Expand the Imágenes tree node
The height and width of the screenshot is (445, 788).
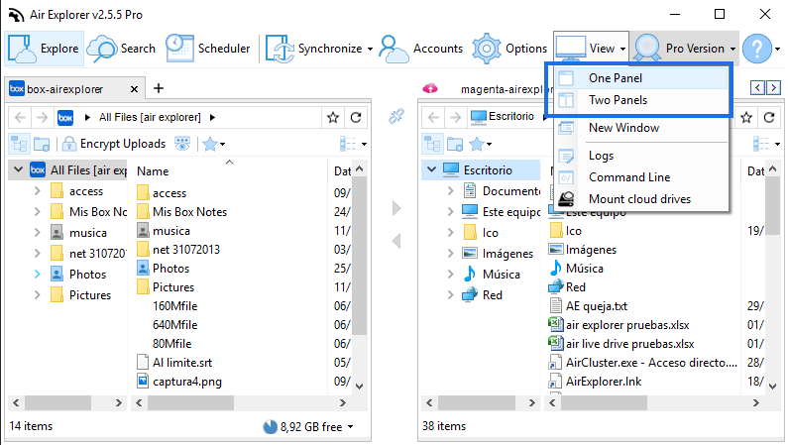tap(450, 254)
